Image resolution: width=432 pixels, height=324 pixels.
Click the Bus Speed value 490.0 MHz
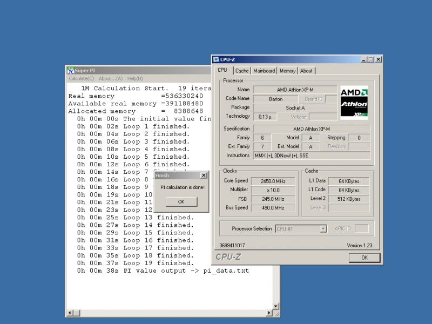[273, 208]
